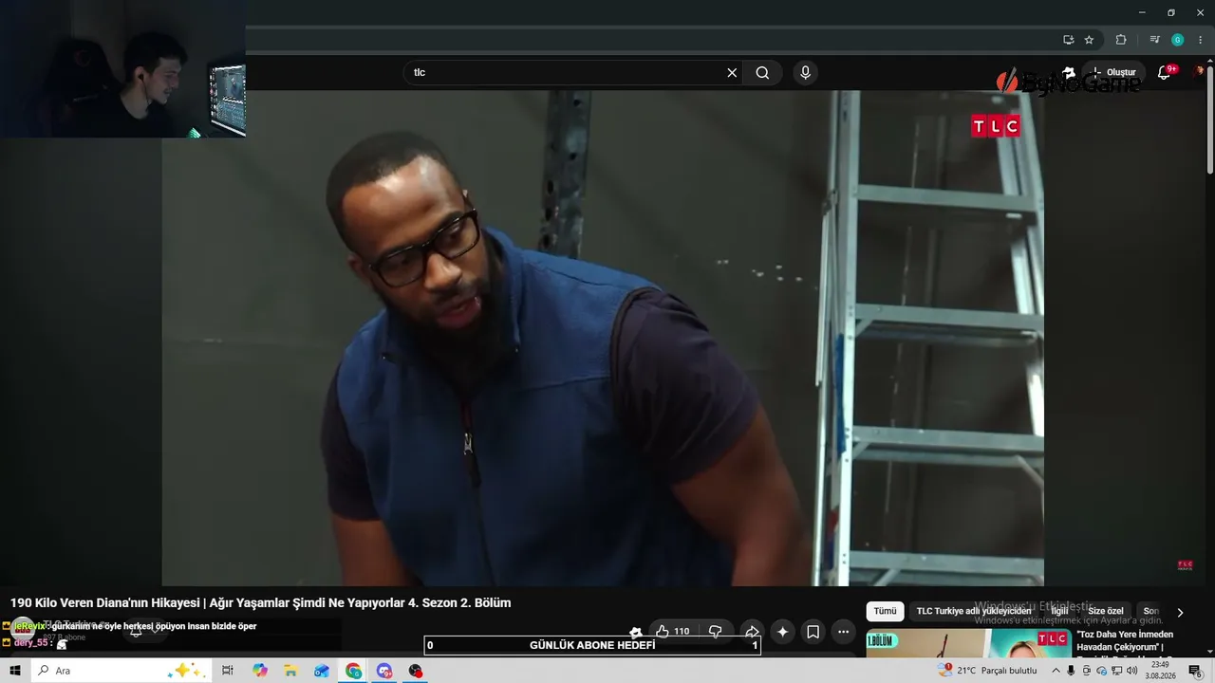This screenshot has height=683, width=1215.
Task: Show hidden system tray icons
Action: click(x=1056, y=671)
